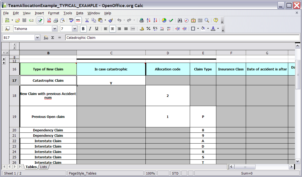The height and width of the screenshot is (177, 302).
Task: Toggle AutoSpellcheck with red wavy underline
Action: (x=78, y=21)
